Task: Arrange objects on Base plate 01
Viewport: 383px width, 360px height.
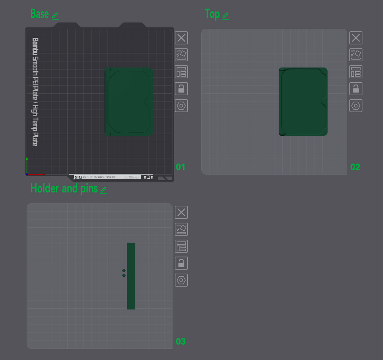Action: pyautogui.click(x=181, y=72)
